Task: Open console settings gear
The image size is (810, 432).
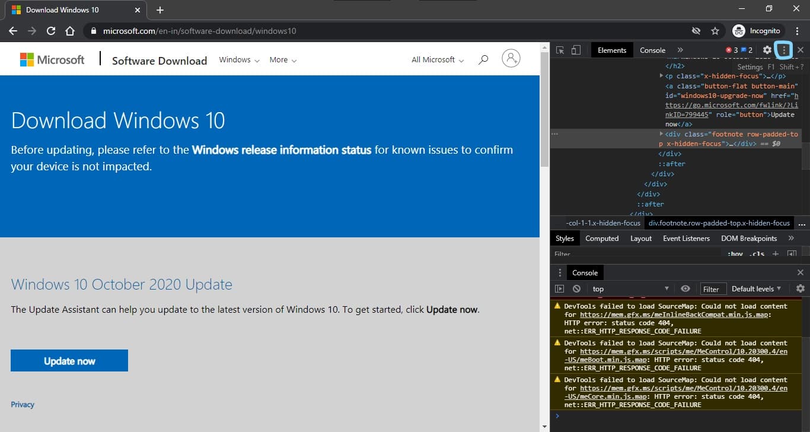Action: tap(801, 289)
